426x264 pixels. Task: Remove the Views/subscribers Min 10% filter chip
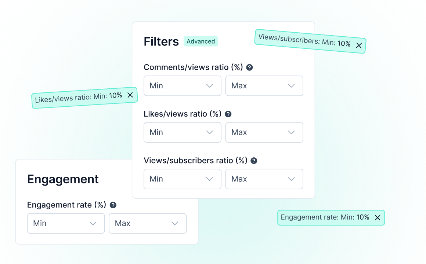click(359, 45)
